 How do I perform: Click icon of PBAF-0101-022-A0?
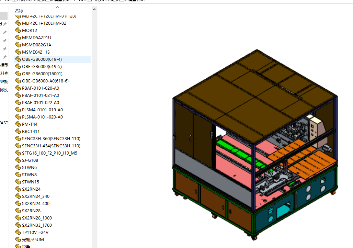18,102
